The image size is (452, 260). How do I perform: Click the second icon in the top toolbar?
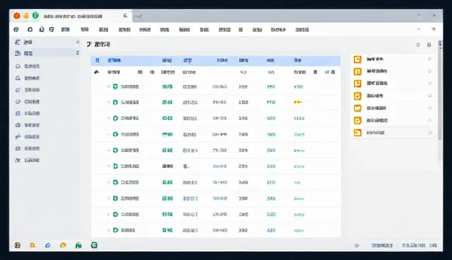[x=30, y=30]
